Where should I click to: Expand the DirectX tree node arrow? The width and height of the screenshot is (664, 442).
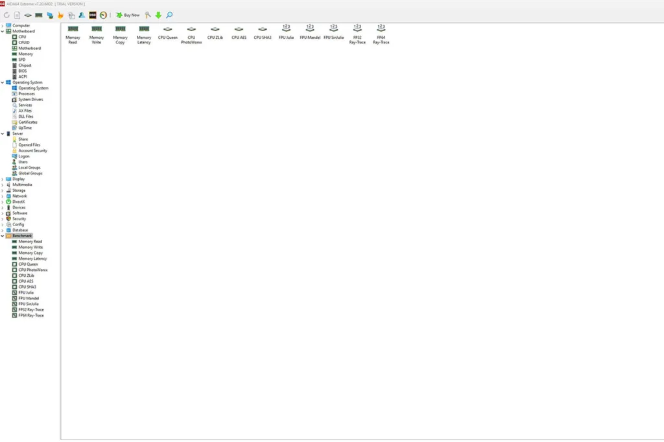(3, 202)
